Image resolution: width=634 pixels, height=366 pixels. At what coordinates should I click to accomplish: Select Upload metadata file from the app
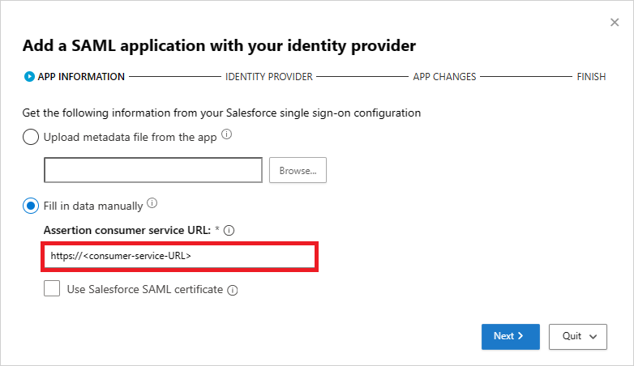(x=31, y=137)
